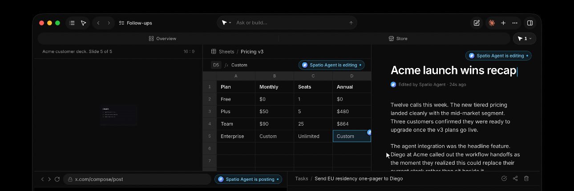Click the Seats header cell
Screen dimensions: 574x191
313,87
